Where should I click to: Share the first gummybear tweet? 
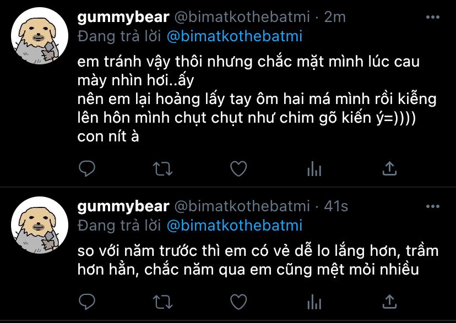pyautogui.click(x=390, y=168)
